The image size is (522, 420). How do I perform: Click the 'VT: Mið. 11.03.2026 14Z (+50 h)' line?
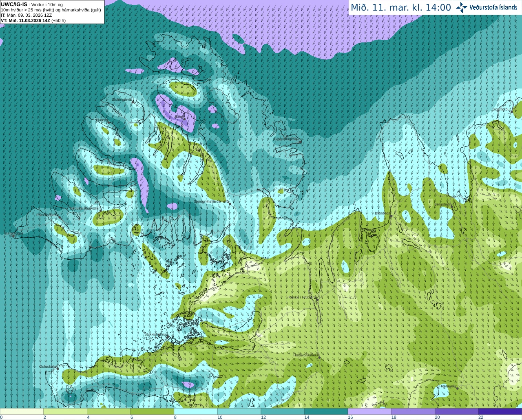coord(33,20)
